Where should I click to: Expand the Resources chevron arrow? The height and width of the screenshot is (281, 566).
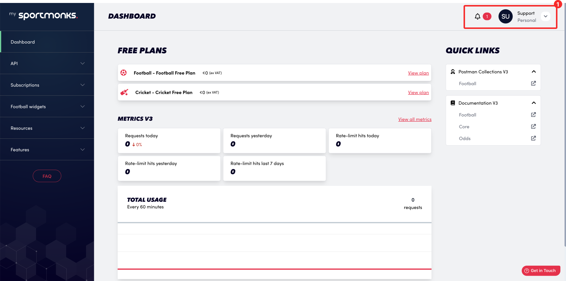tap(83, 128)
